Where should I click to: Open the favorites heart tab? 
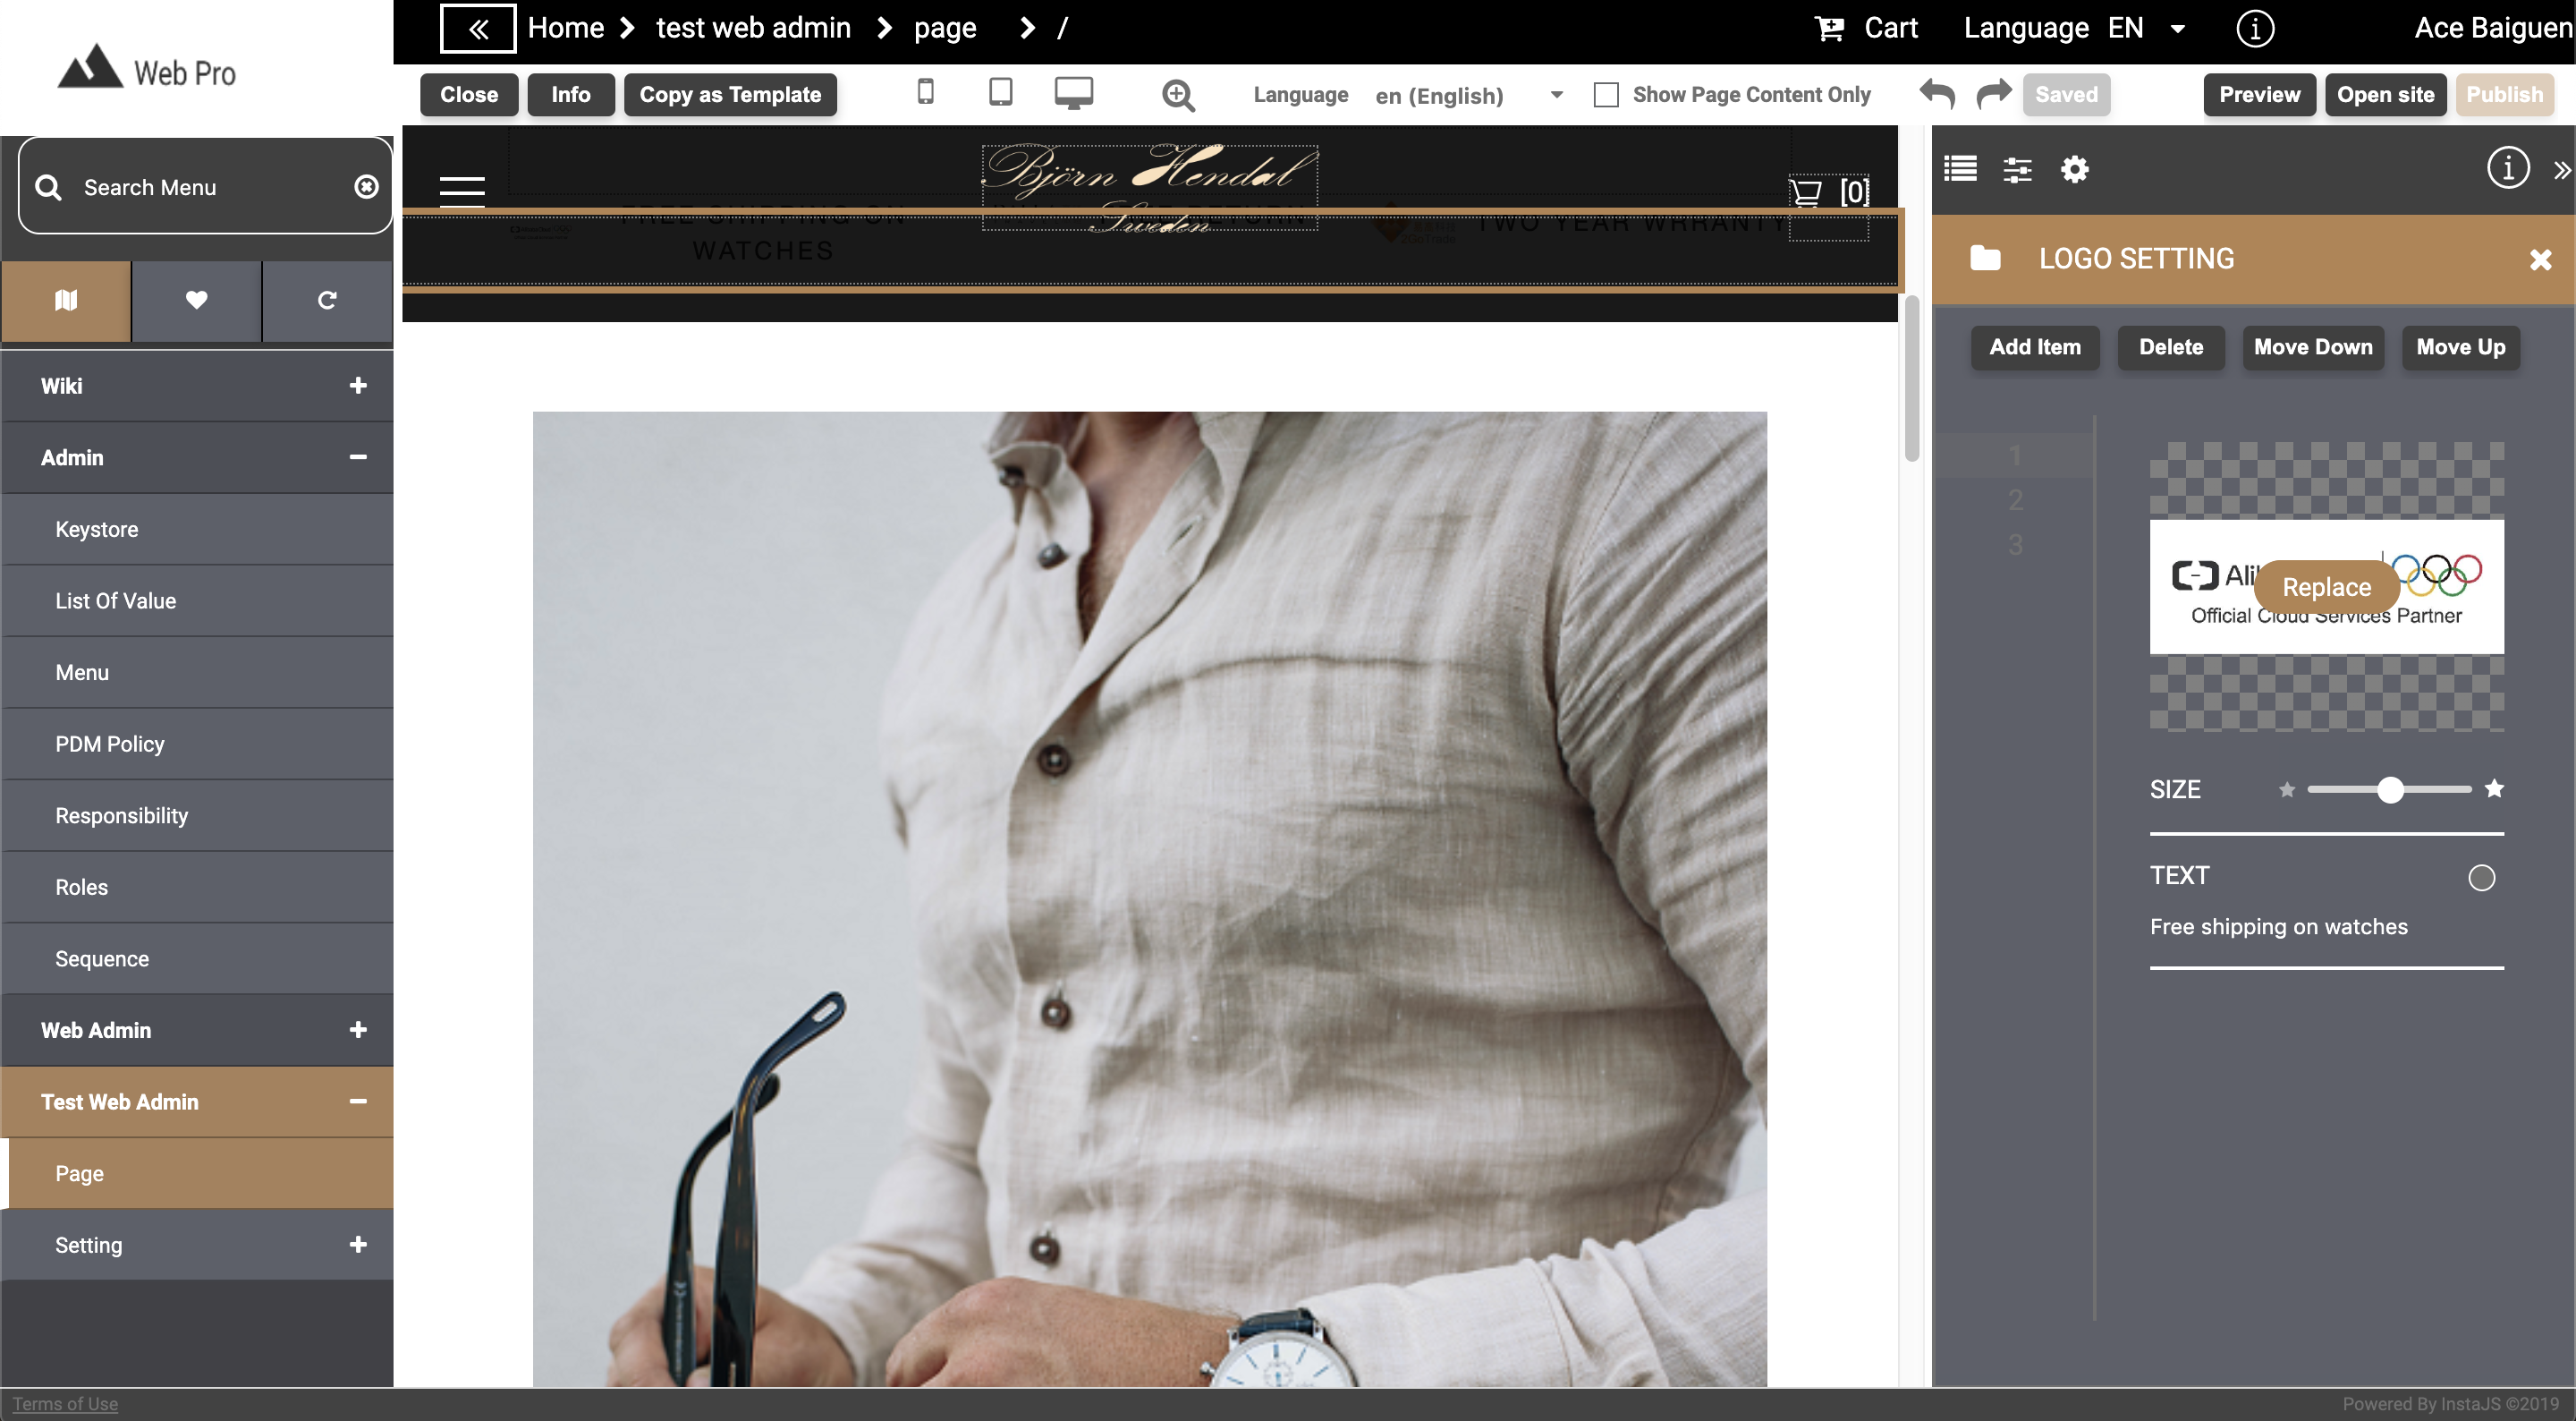196,300
